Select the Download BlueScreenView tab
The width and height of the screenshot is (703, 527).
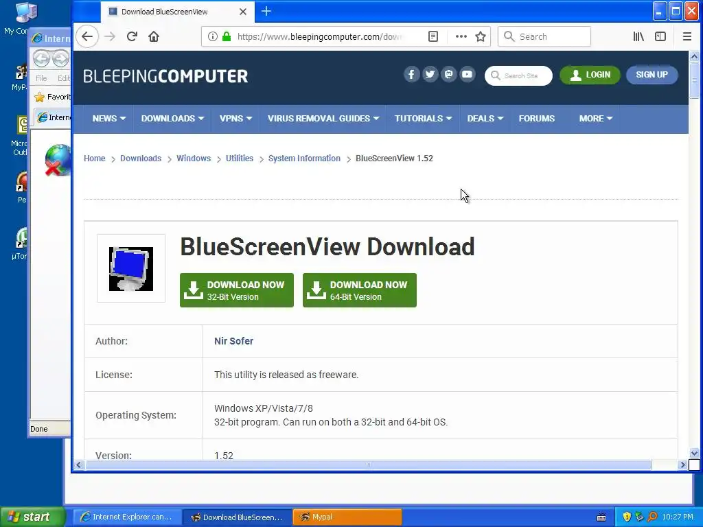pyautogui.click(x=178, y=12)
